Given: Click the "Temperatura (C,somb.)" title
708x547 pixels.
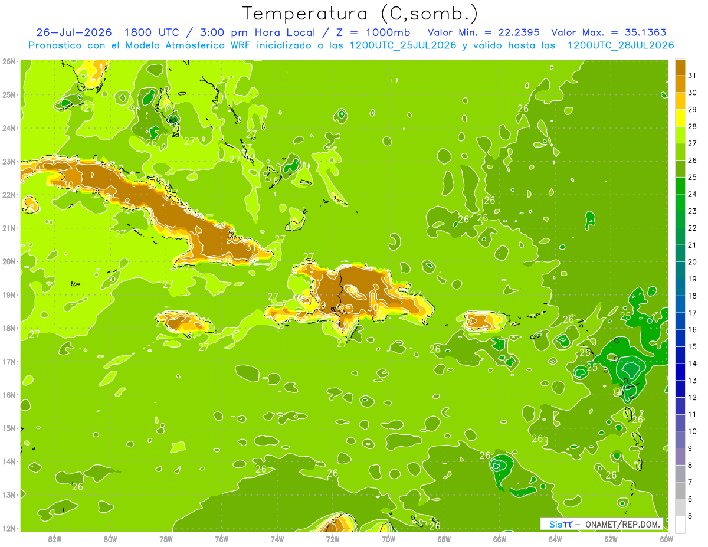Looking at the screenshot, I should (x=360, y=14).
